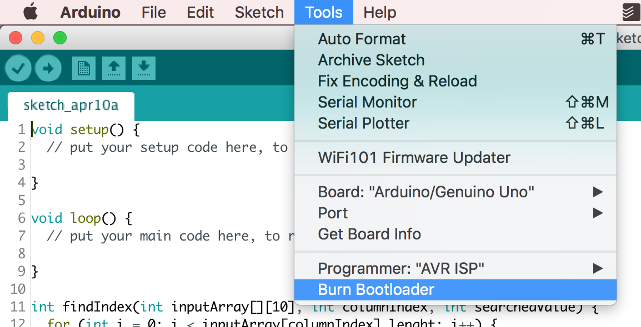Expand the Programmer: AVR ISP submenu
The image size is (641, 327).
point(455,268)
